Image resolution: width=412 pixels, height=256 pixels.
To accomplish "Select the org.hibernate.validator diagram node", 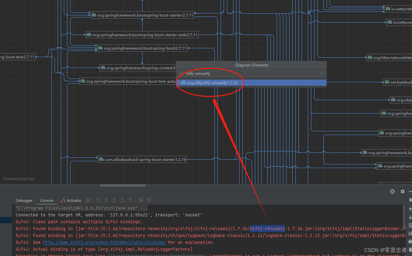I will coord(389,58).
